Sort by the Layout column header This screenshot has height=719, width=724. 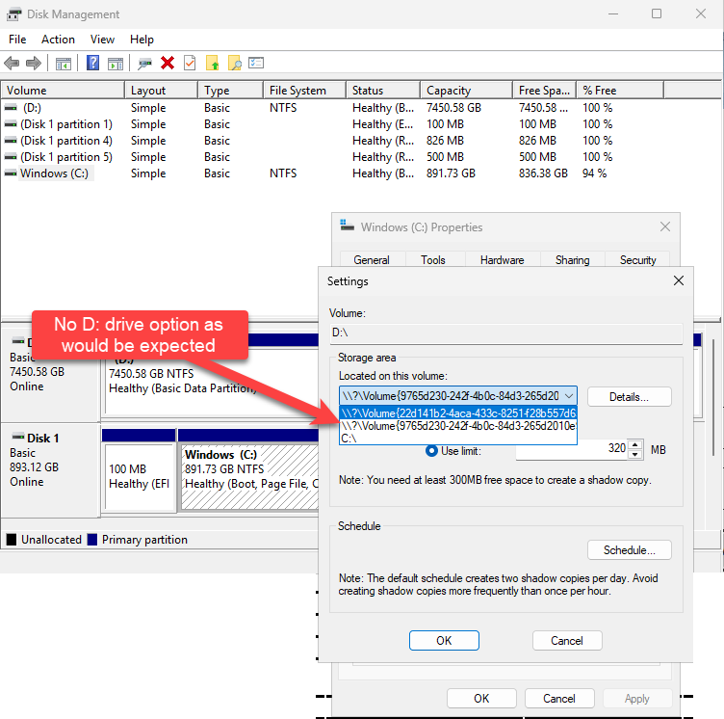coord(161,91)
